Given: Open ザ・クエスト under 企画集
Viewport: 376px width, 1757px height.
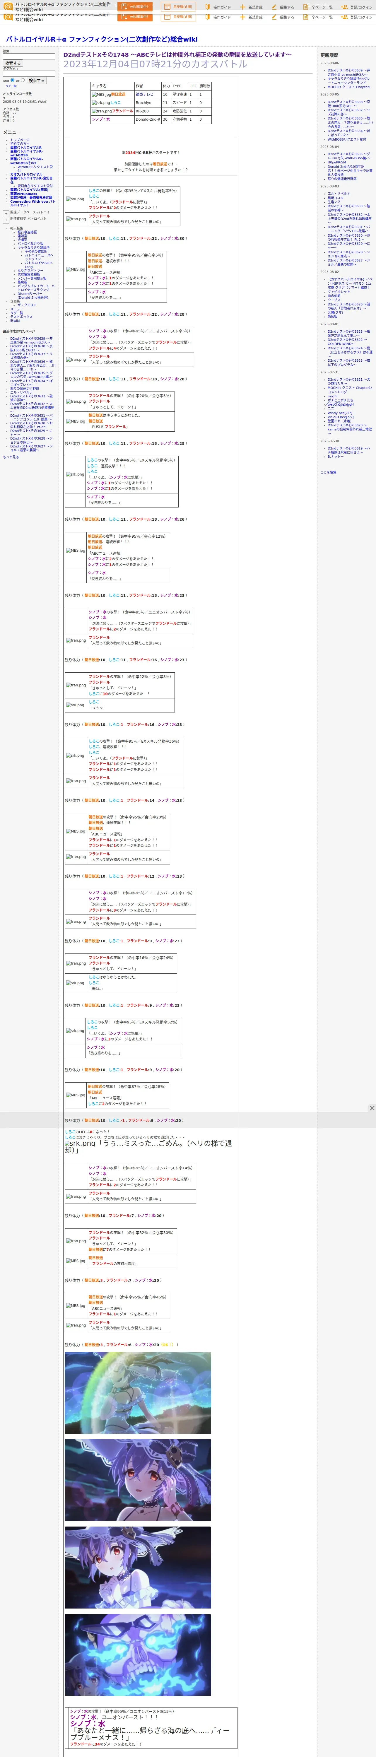Looking at the screenshot, I should 27,305.
